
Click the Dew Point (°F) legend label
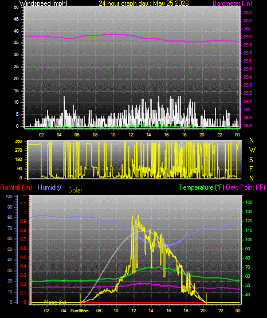tap(245, 187)
